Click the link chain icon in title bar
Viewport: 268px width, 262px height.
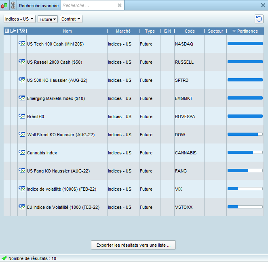pyautogui.click(x=13, y=5)
